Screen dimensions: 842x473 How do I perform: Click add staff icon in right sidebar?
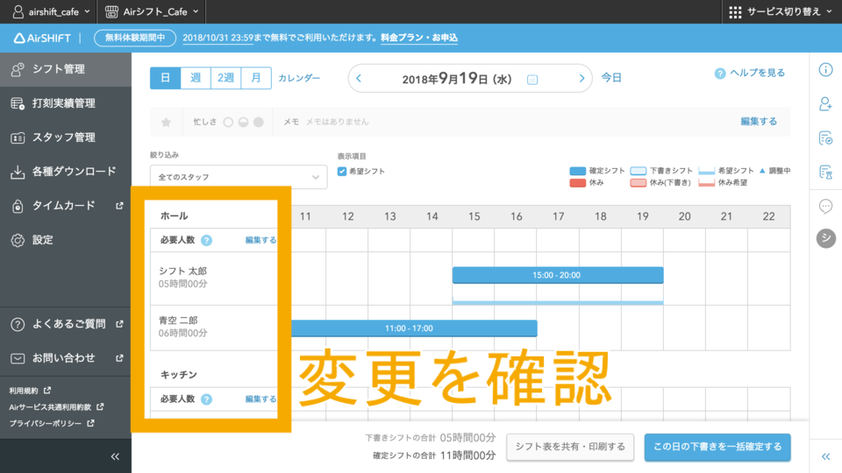click(x=825, y=104)
